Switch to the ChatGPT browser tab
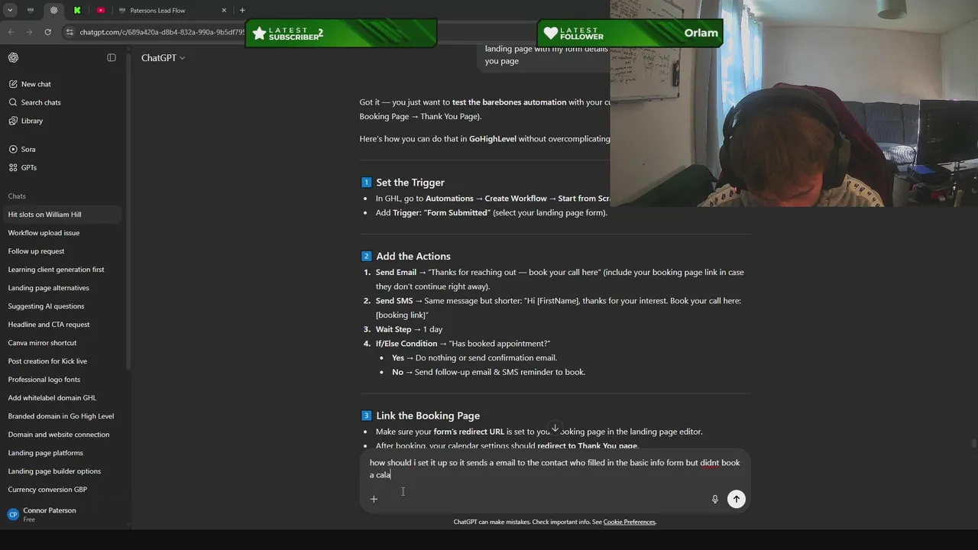This screenshot has height=550, width=978. coord(53,11)
